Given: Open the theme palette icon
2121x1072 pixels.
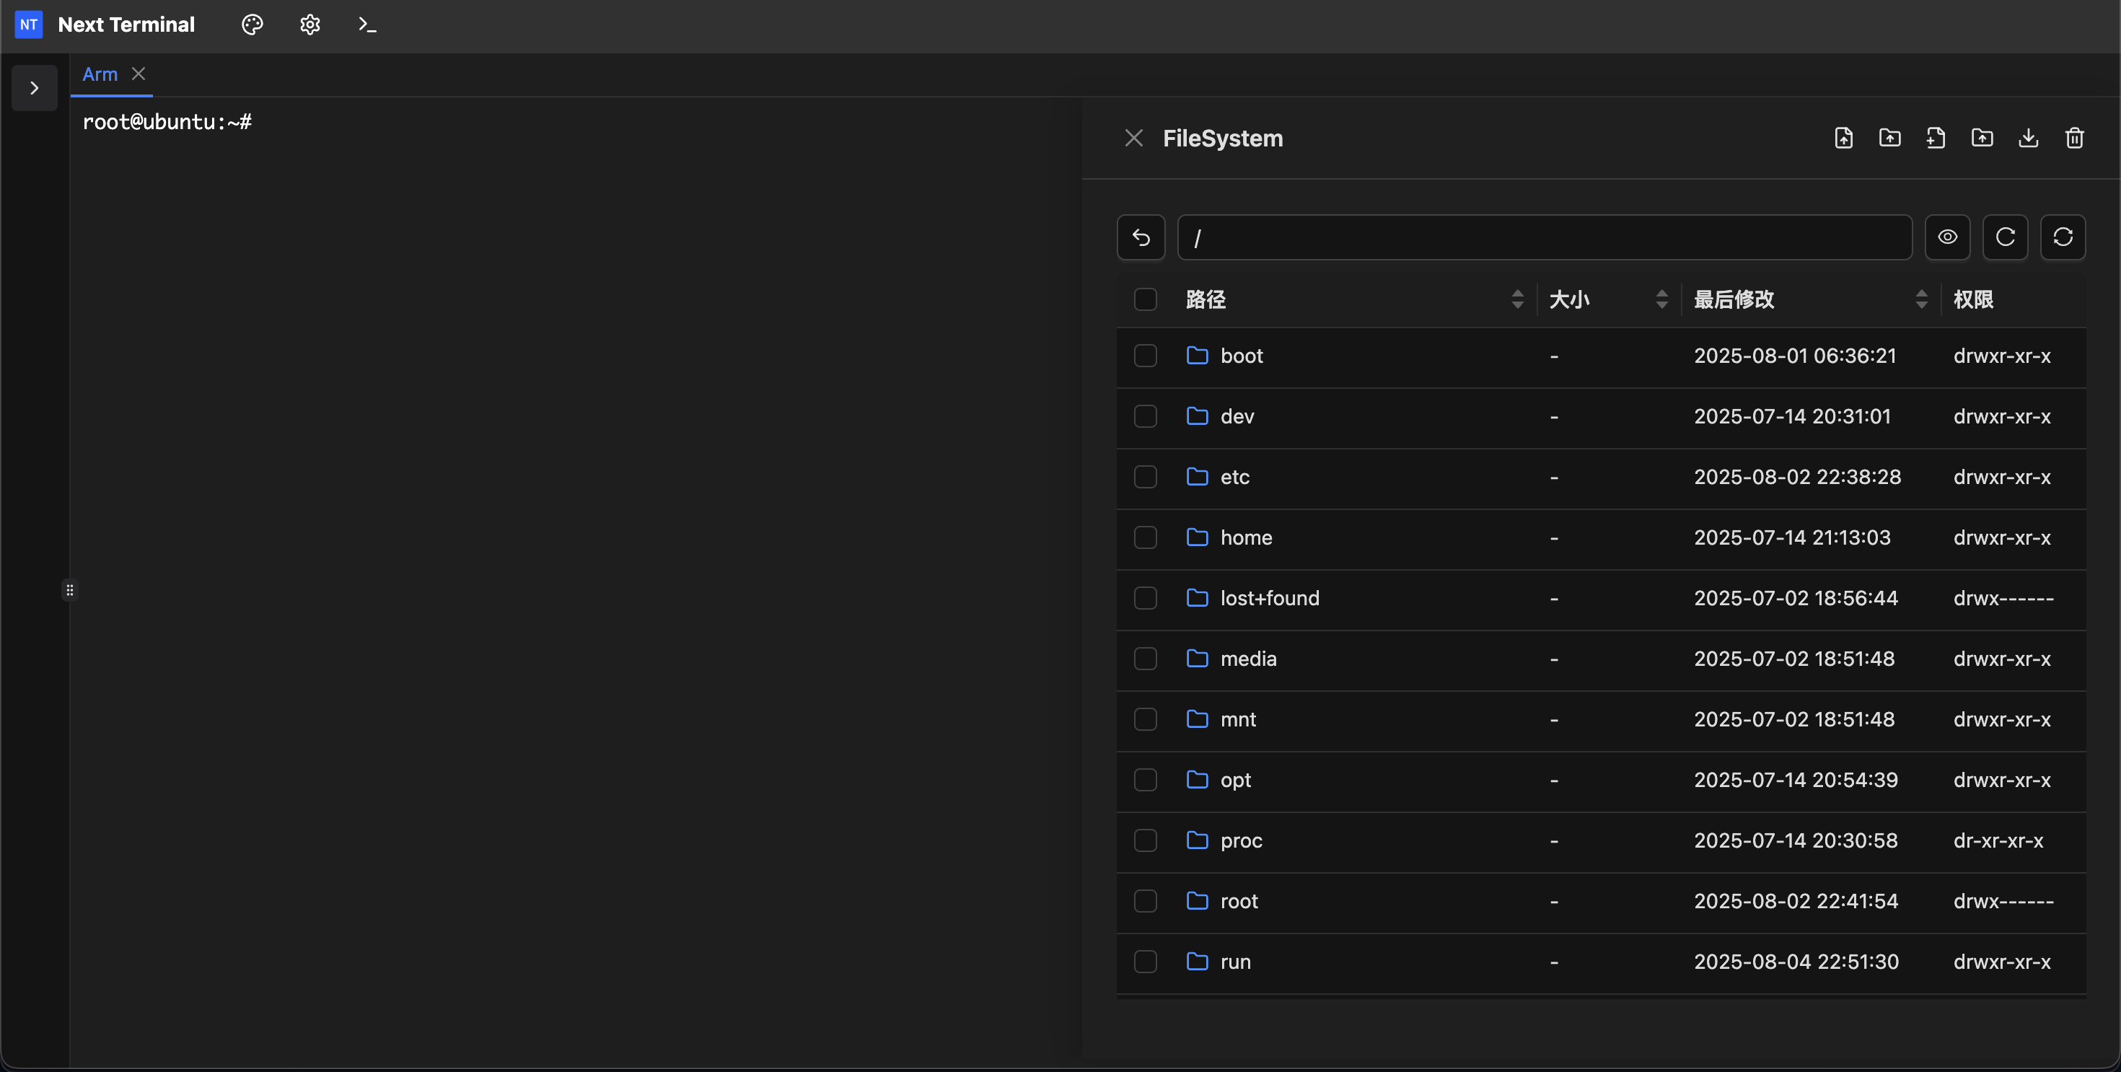Looking at the screenshot, I should pos(252,25).
